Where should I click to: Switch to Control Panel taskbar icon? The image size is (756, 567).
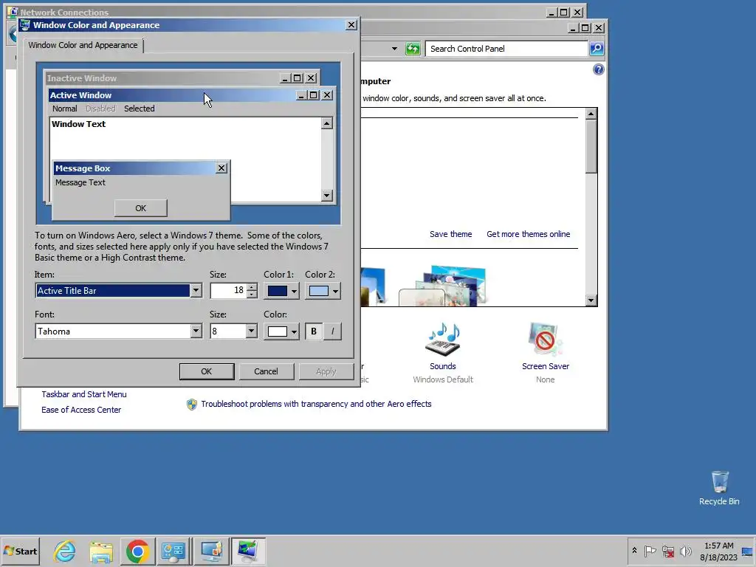click(173, 551)
